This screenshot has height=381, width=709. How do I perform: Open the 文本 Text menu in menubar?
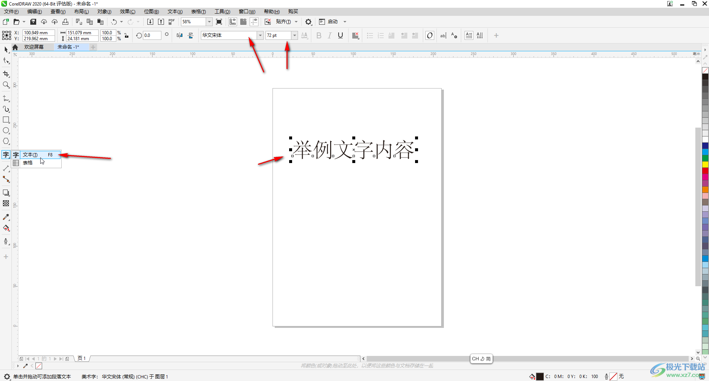tap(175, 11)
